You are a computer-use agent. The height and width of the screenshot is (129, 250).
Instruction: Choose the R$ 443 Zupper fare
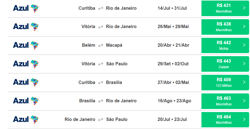[x=225, y=64]
